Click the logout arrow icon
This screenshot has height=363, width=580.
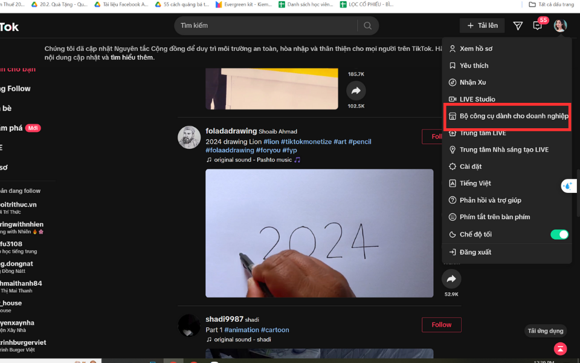[x=452, y=252]
